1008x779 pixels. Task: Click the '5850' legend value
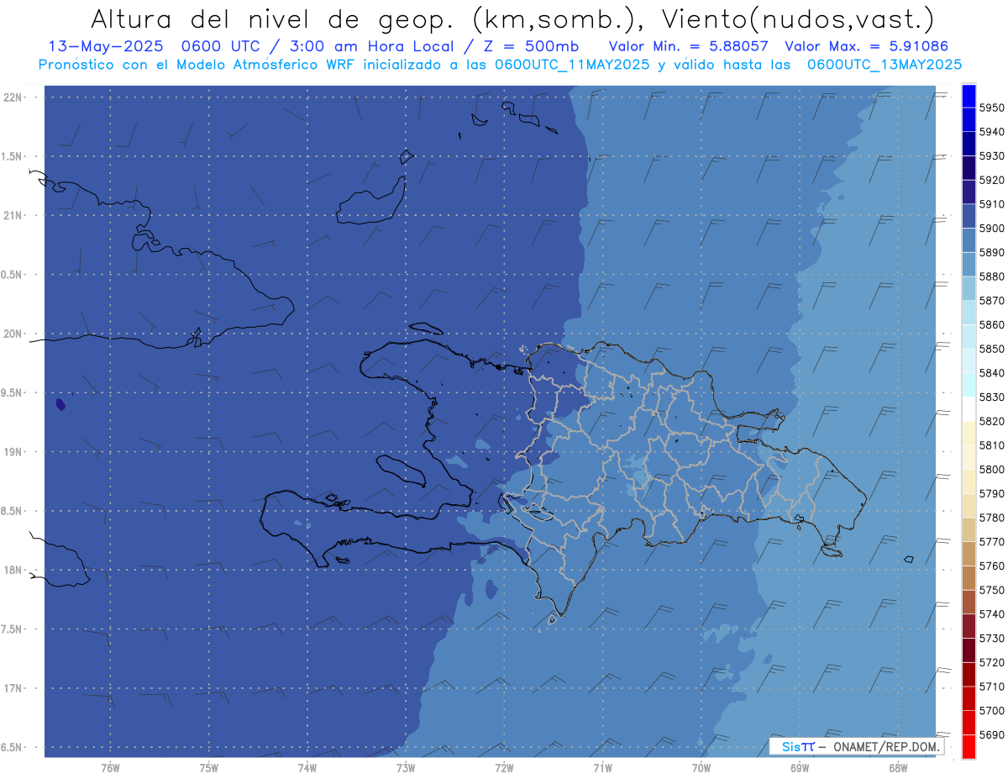(992, 349)
